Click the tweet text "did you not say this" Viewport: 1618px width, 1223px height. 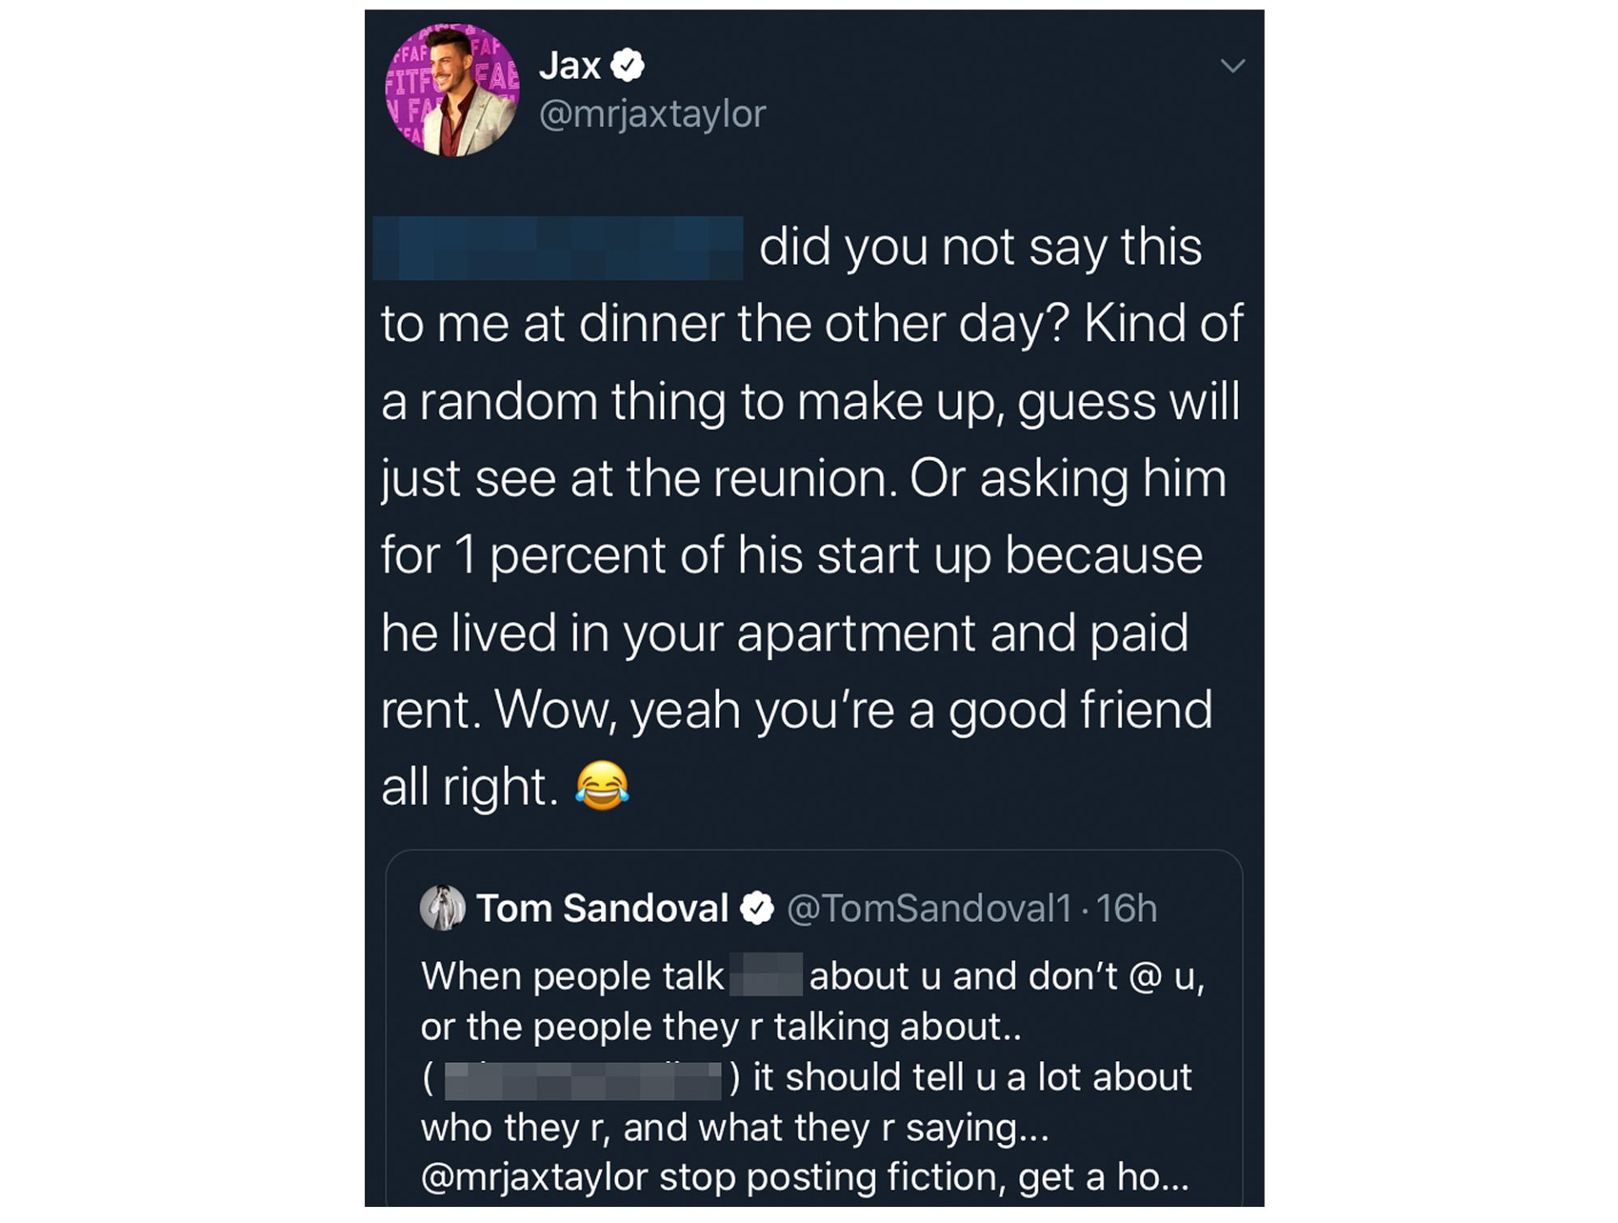(x=980, y=248)
